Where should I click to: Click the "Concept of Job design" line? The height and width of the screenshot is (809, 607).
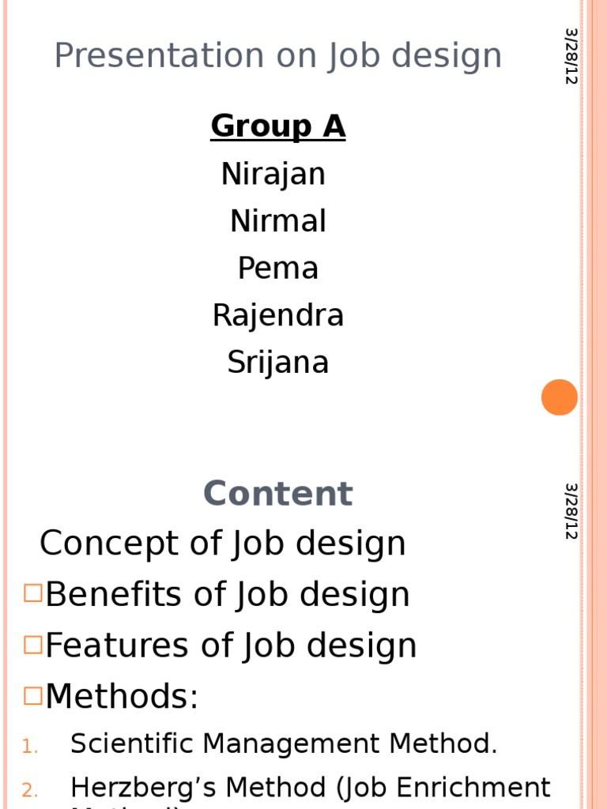222,544
